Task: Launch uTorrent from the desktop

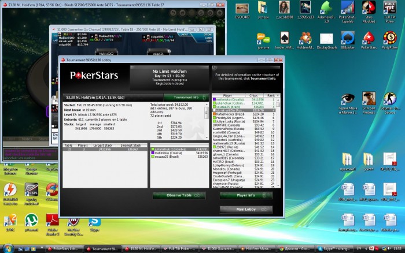Action: [31, 222]
